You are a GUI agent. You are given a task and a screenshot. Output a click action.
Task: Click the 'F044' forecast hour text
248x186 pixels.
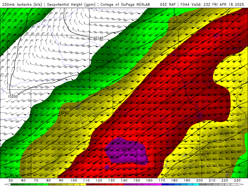(185, 4)
